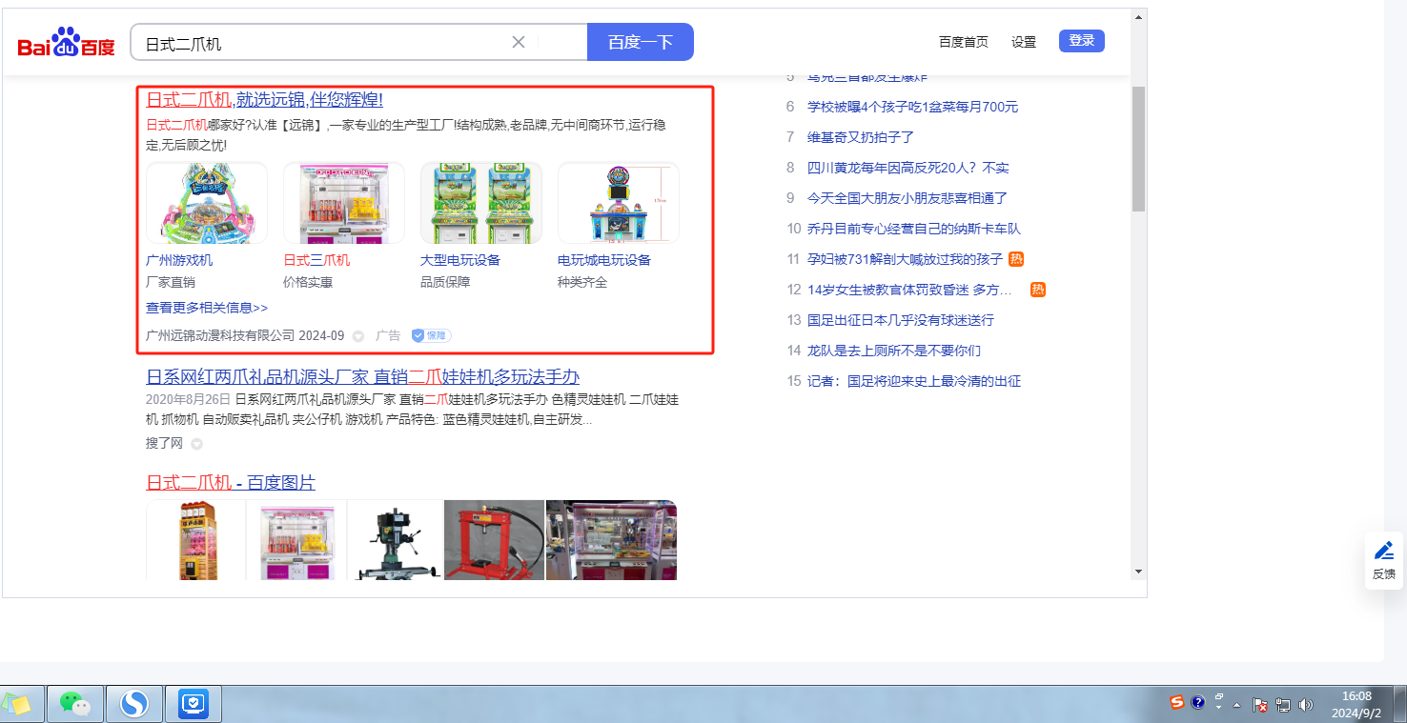The width and height of the screenshot is (1407, 723).
Task: Open the 广州游戏机 link
Action: pyautogui.click(x=179, y=260)
